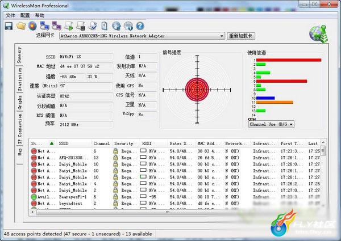The image size is (341, 241).
Task: Switch to the Graphs tab
Action: [20, 102]
